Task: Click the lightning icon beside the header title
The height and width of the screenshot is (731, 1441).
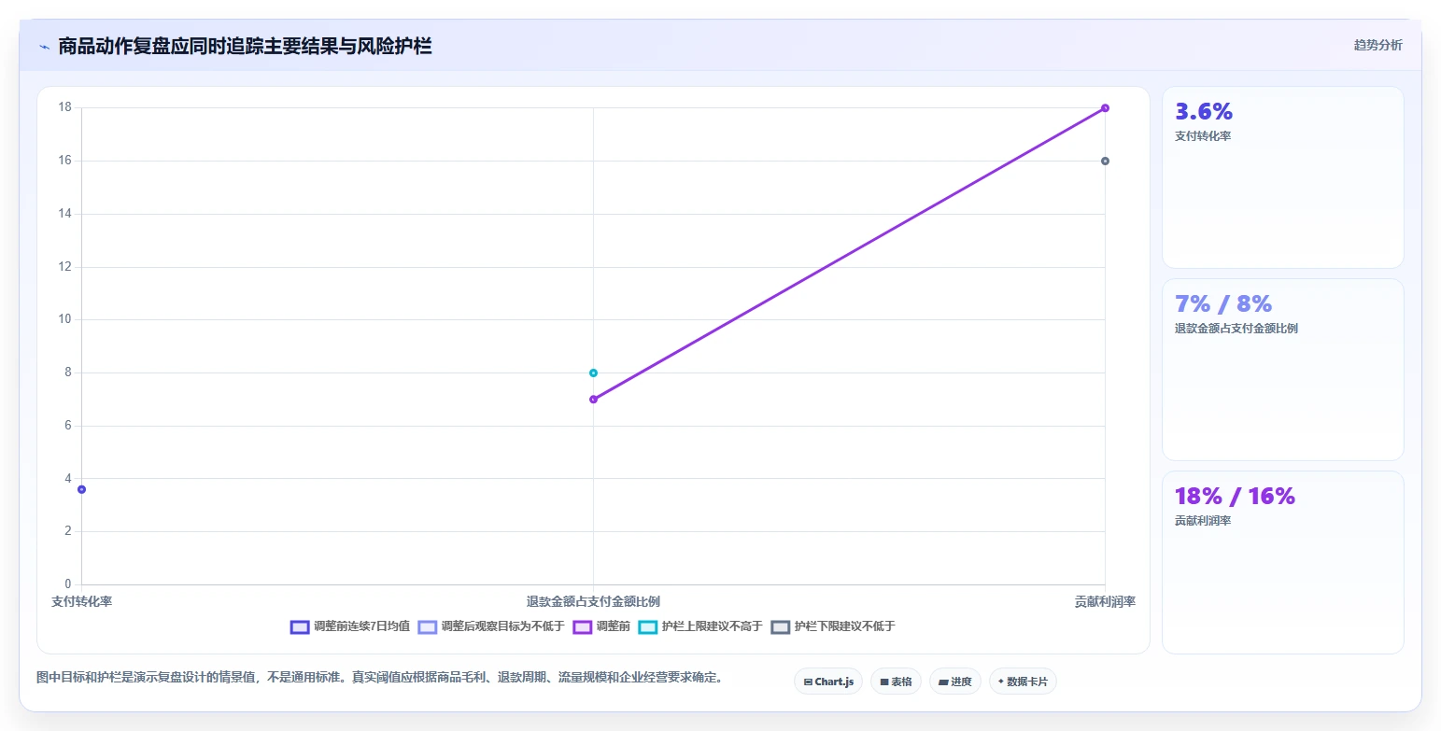Action: (x=44, y=46)
